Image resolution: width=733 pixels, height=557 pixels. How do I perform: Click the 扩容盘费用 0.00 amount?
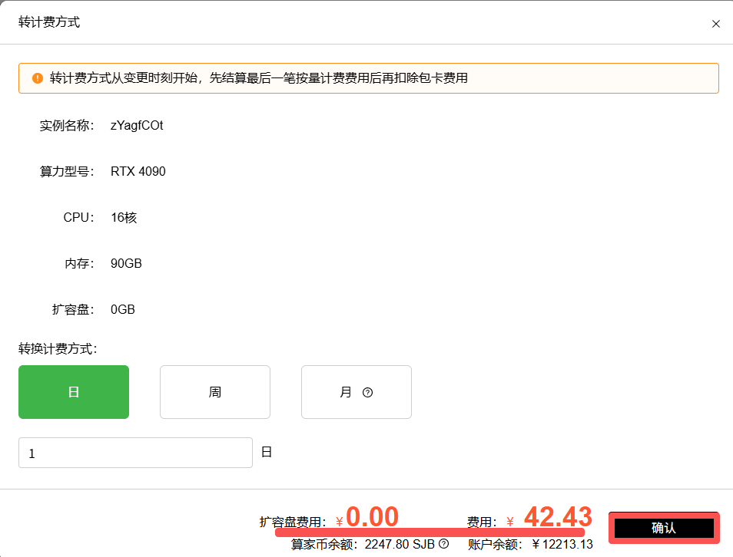pos(372,517)
